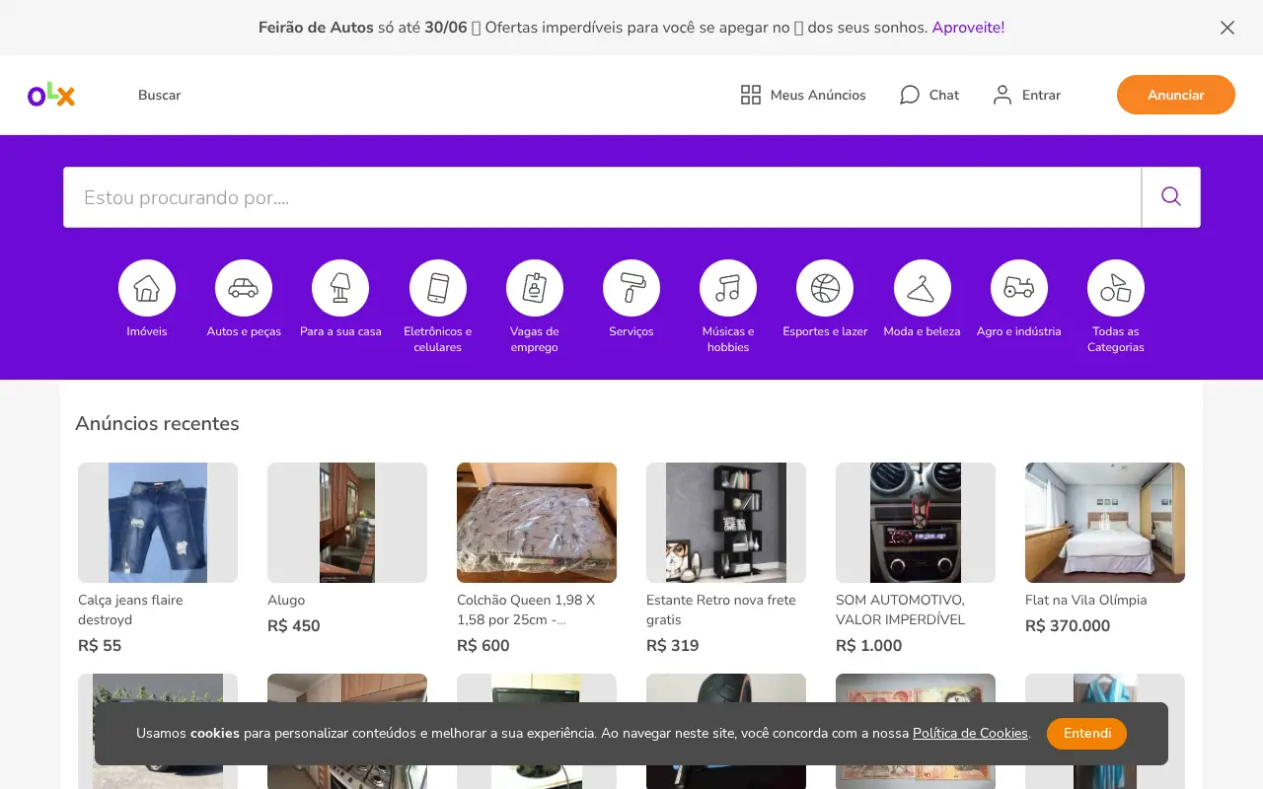Screen dimensions: 1263x789
Task: Click the magnifying glass search button
Action: click(x=1171, y=197)
